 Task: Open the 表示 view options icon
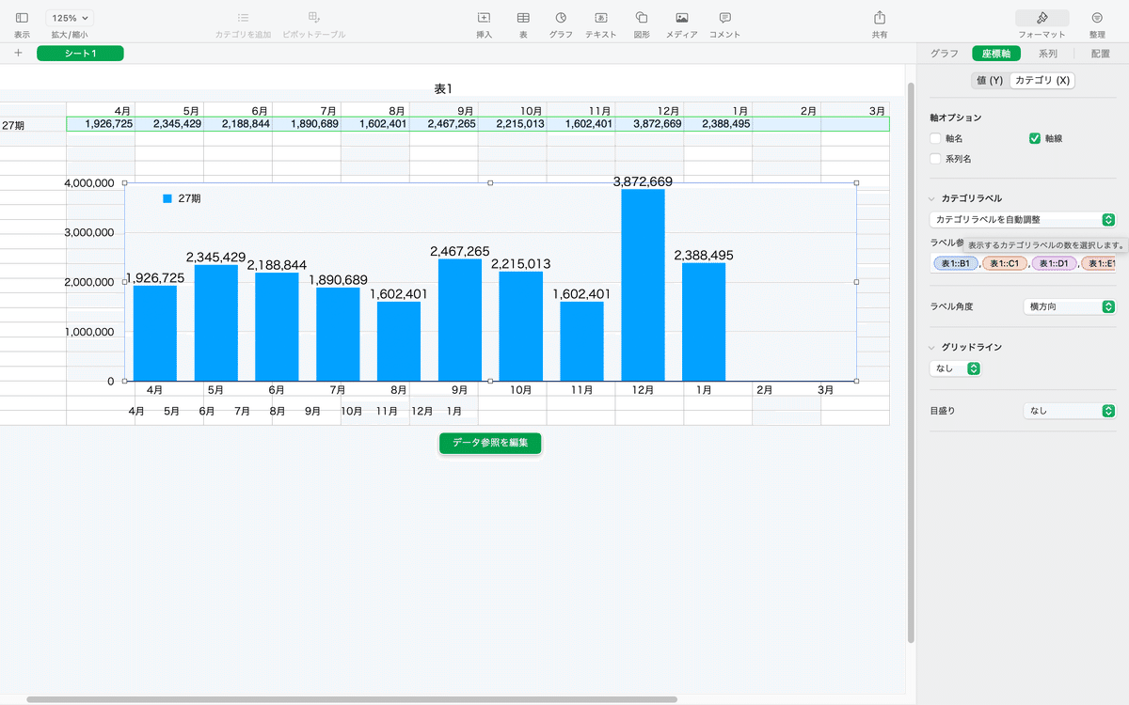[x=22, y=18]
